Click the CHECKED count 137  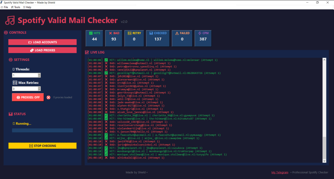[x=158, y=39]
